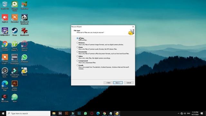The width and height of the screenshot is (206, 116).
Task: Open Photoshop from the taskbar
Action: point(79,113)
